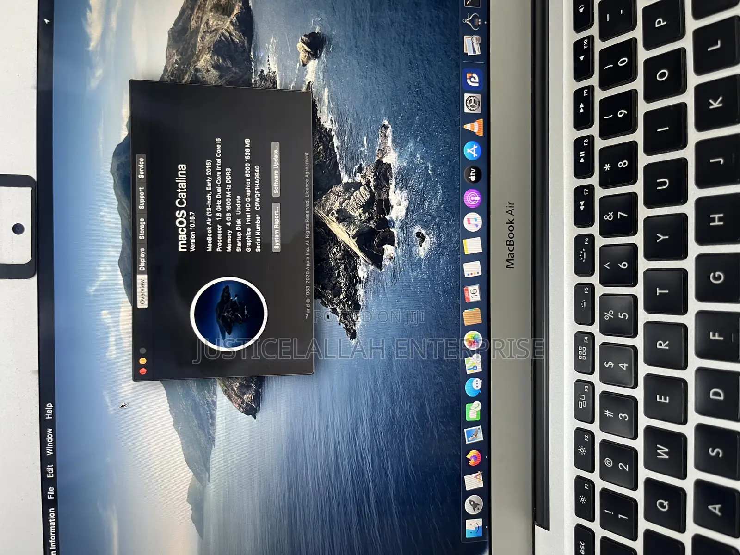Viewport: 740px width, 555px height.
Task: Open Calendar icon showing 16
Action: (x=473, y=293)
